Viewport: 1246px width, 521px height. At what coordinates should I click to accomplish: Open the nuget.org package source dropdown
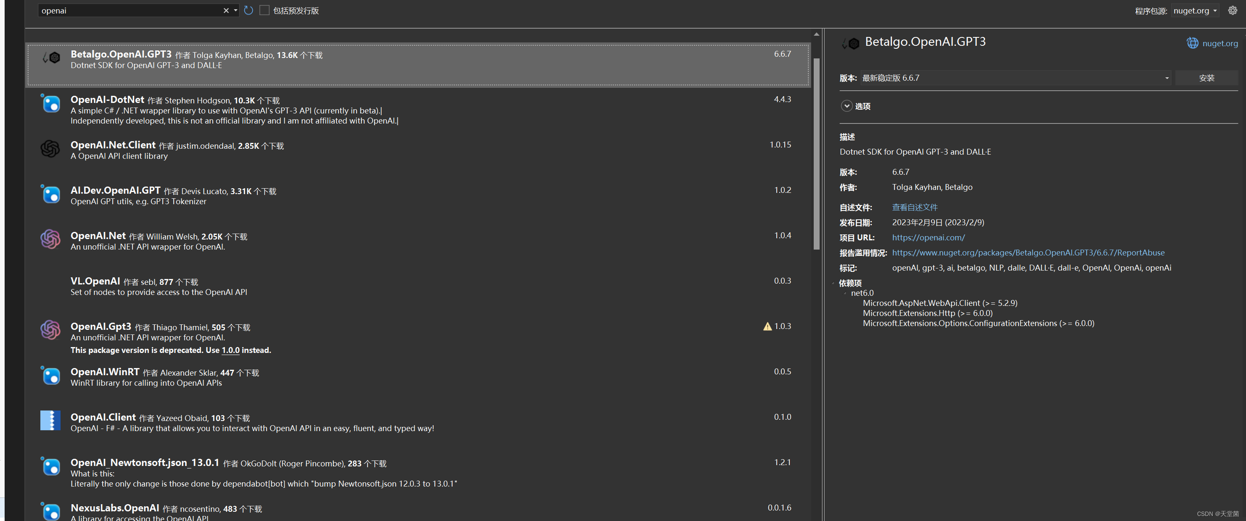(x=1195, y=11)
